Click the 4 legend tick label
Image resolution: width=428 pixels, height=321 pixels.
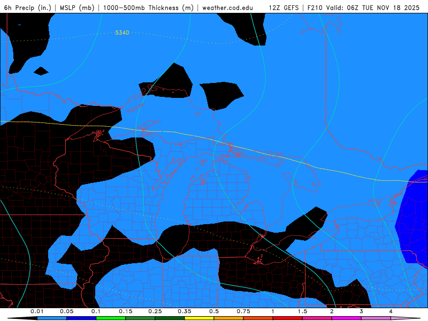[391, 311]
